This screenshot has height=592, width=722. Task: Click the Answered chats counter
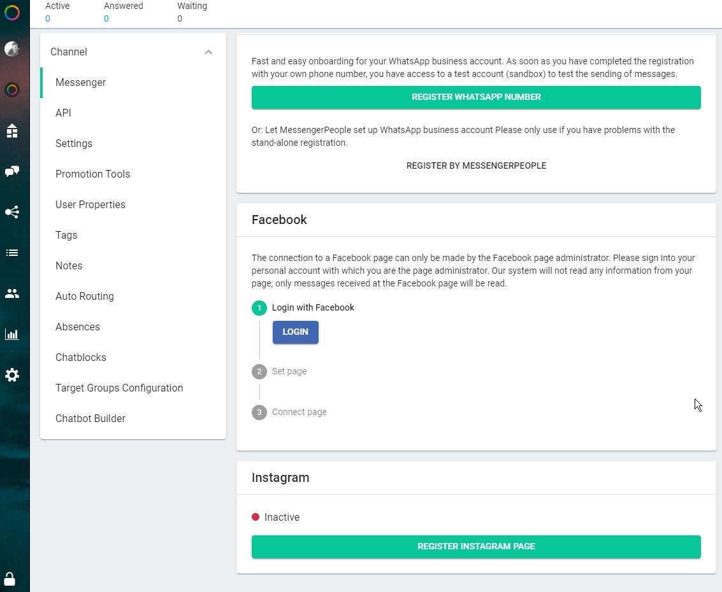pyautogui.click(x=124, y=13)
